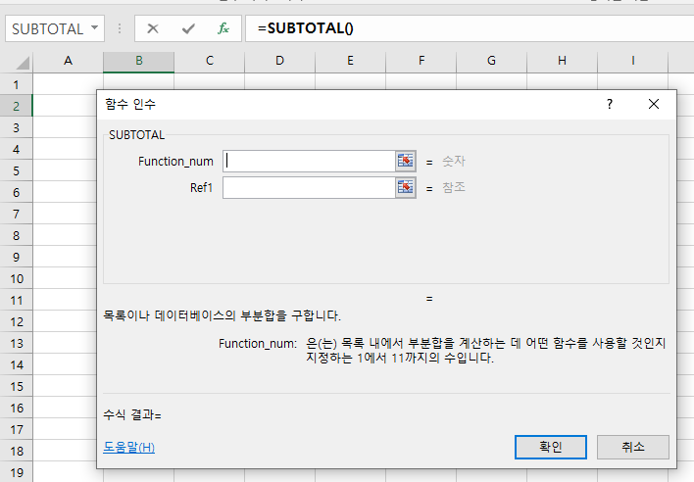Viewport: 694px width, 482px height.
Task: Close the 함수 인수 dialog
Action: [655, 104]
